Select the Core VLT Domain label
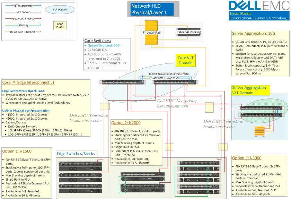This screenshot has width=291, height=199. pos(185,60)
